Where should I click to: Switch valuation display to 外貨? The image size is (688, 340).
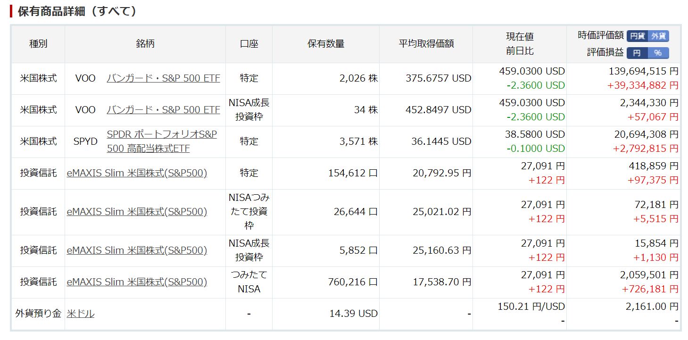click(659, 36)
